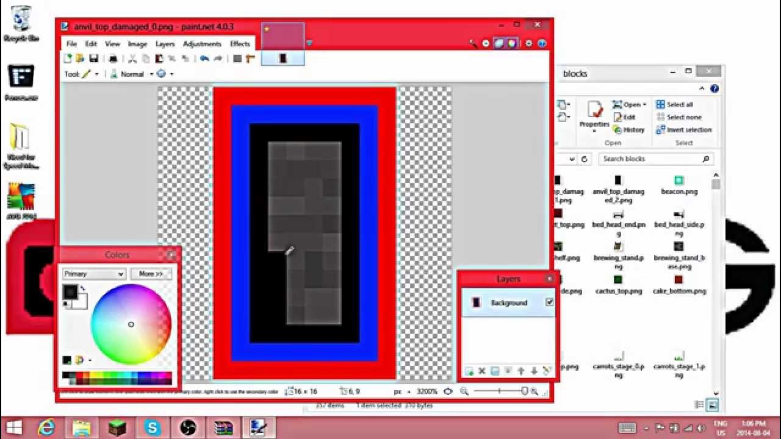Toggle the rulers icon
Image resolution: width=781 pixels, height=439 pixels.
point(250,59)
